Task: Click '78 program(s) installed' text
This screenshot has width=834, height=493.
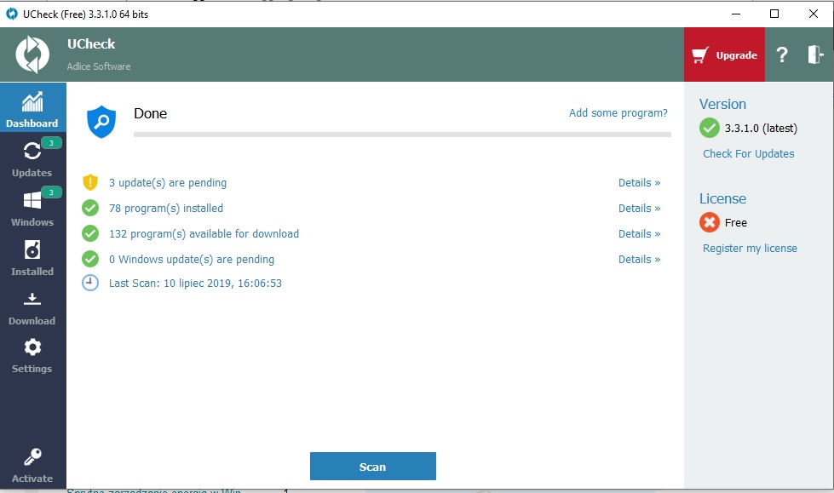Action: click(x=166, y=209)
